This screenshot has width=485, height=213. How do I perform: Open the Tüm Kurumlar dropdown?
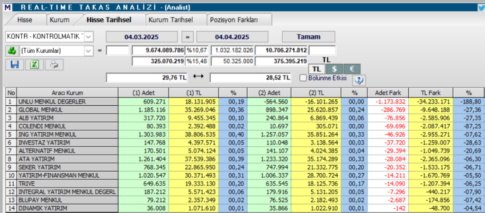click(x=89, y=51)
